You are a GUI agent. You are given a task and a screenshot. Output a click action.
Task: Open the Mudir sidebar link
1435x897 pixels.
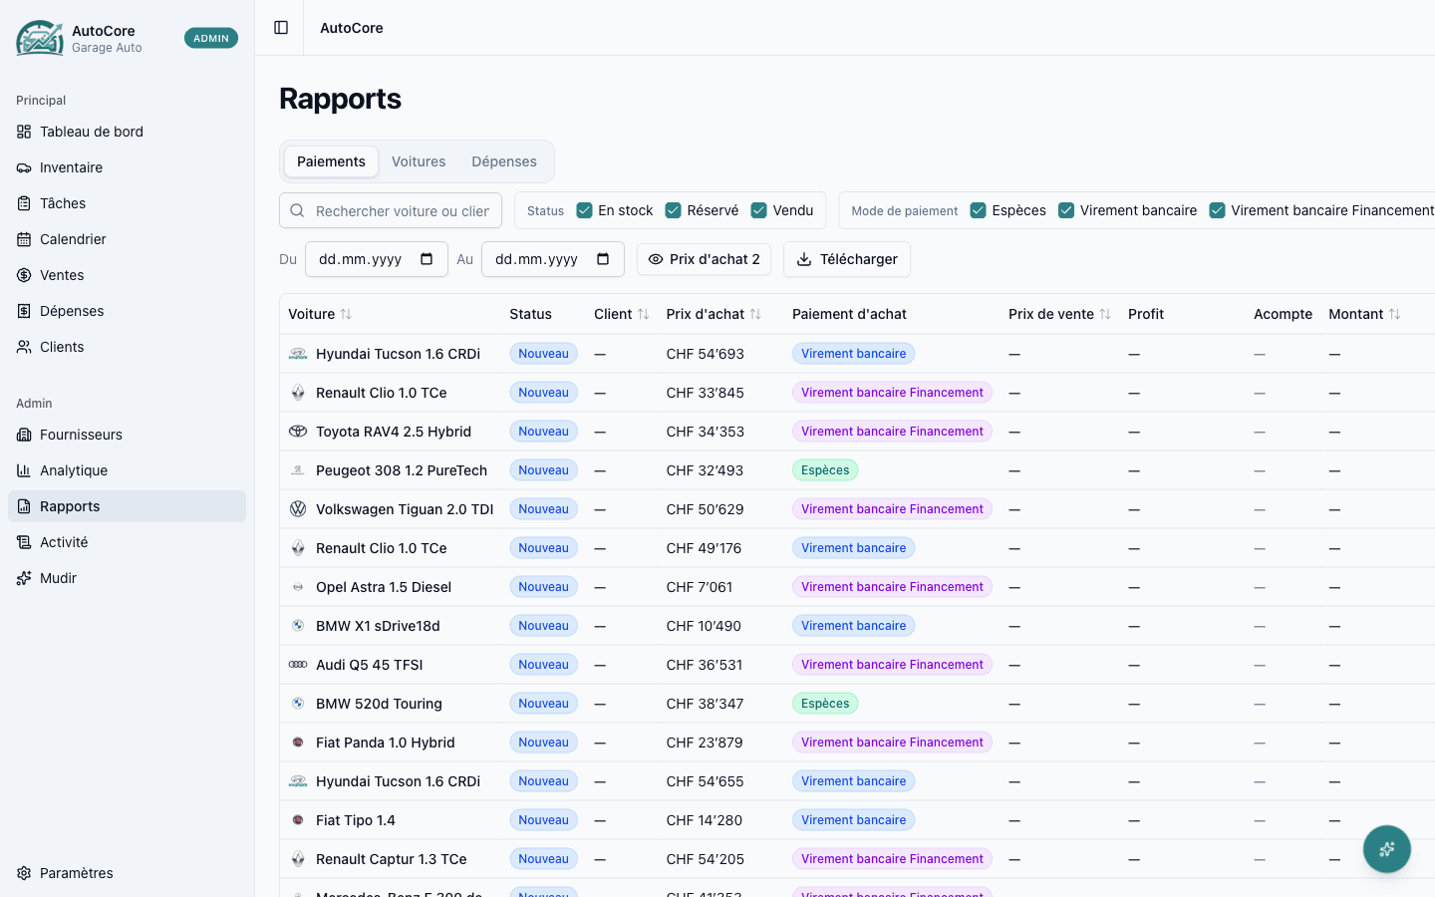58,578
